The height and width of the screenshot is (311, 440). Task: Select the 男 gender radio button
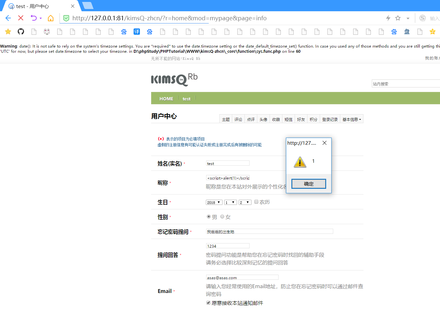[x=209, y=217]
